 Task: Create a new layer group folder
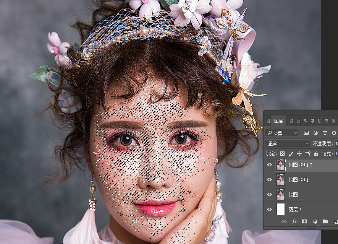pos(325,221)
